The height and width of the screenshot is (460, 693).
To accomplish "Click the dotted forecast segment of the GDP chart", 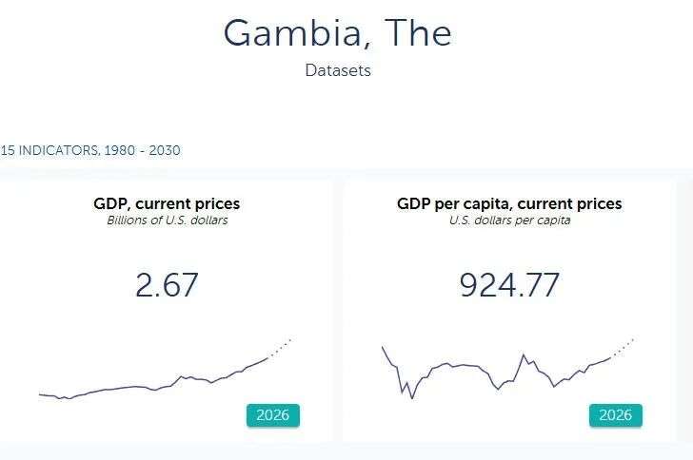I will pos(281,348).
